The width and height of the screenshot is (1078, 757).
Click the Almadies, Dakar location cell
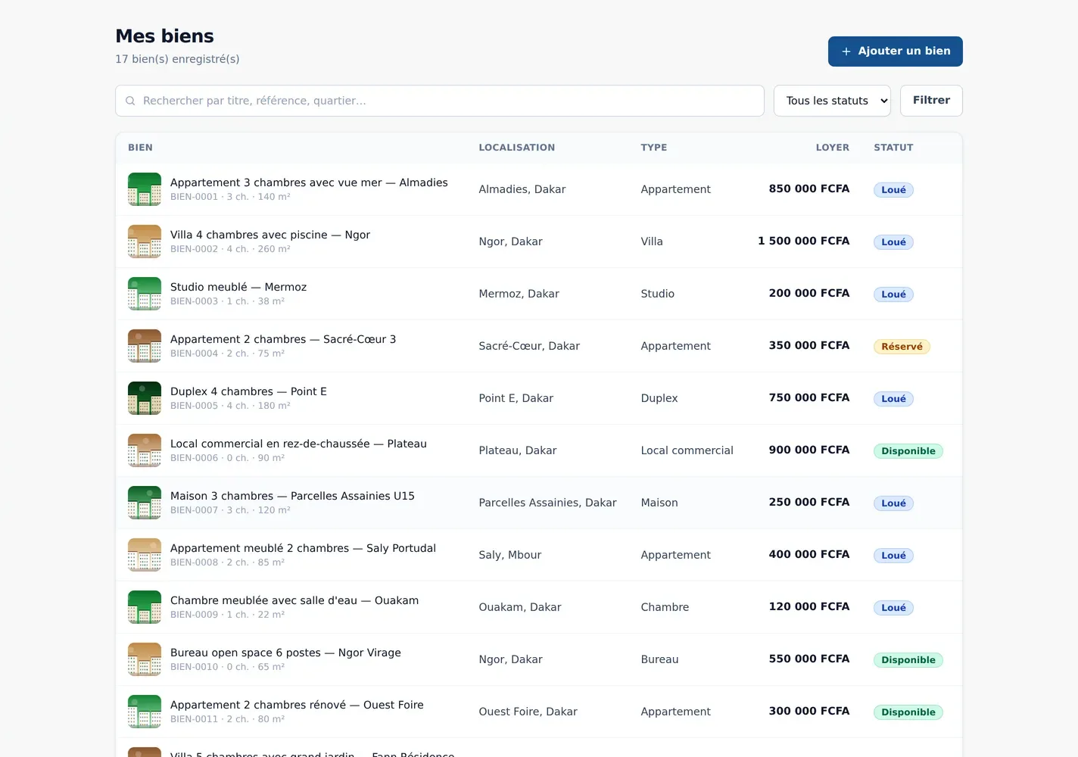pos(522,189)
